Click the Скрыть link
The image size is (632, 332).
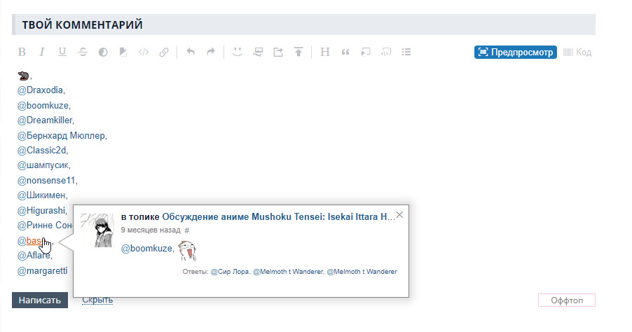click(97, 300)
